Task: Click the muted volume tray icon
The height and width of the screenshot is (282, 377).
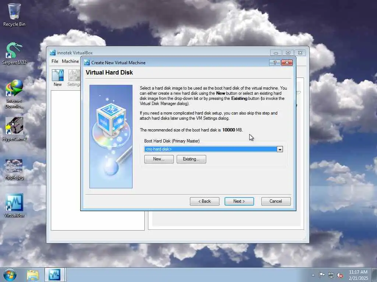Action: (x=340, y=275)
